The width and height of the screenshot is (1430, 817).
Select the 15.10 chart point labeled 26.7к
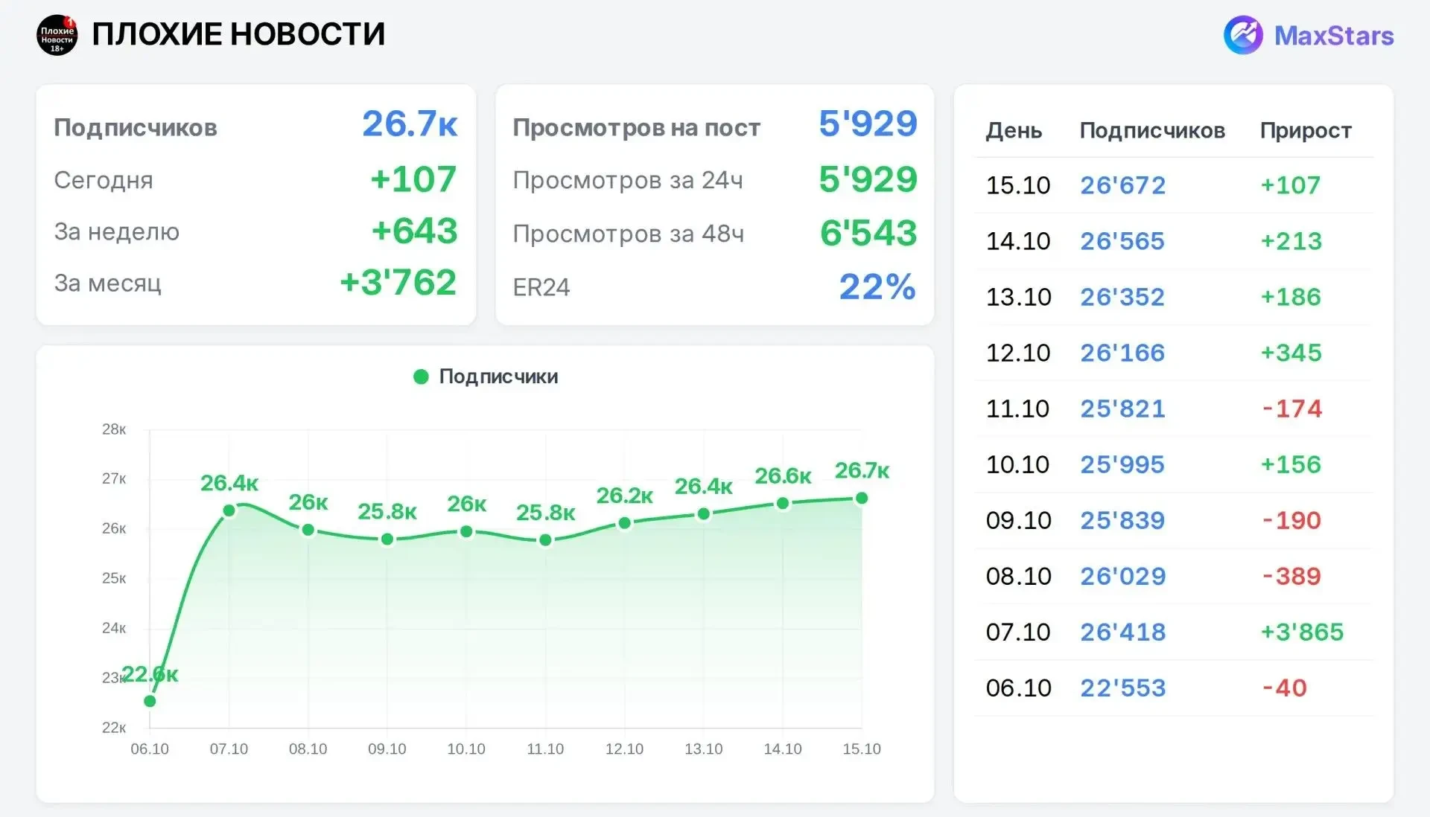pyautogui.click(x=862, y=499)
